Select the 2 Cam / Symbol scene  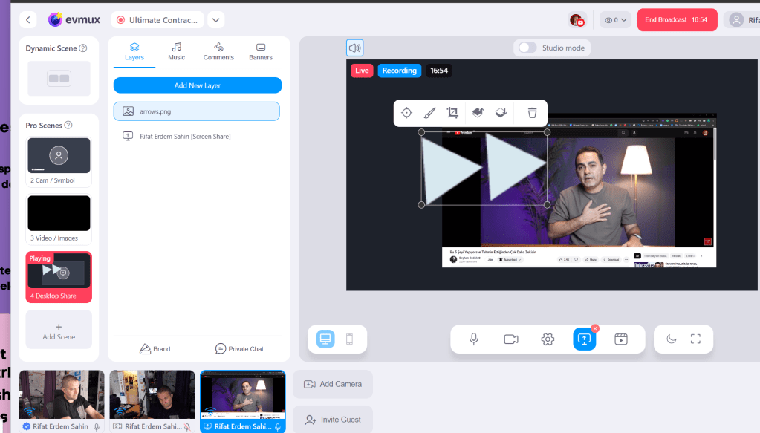(x=59, y=162)
